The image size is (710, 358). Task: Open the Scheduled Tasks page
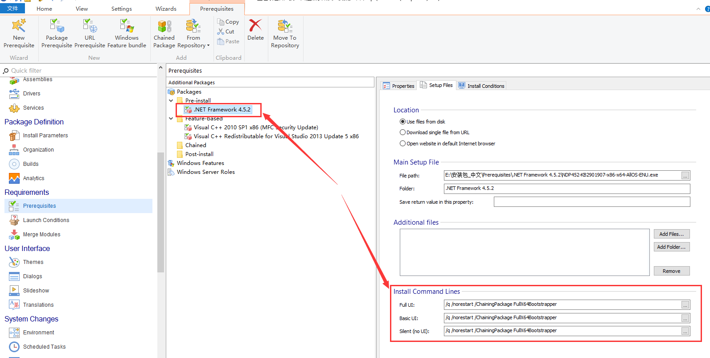coord(44,347)
